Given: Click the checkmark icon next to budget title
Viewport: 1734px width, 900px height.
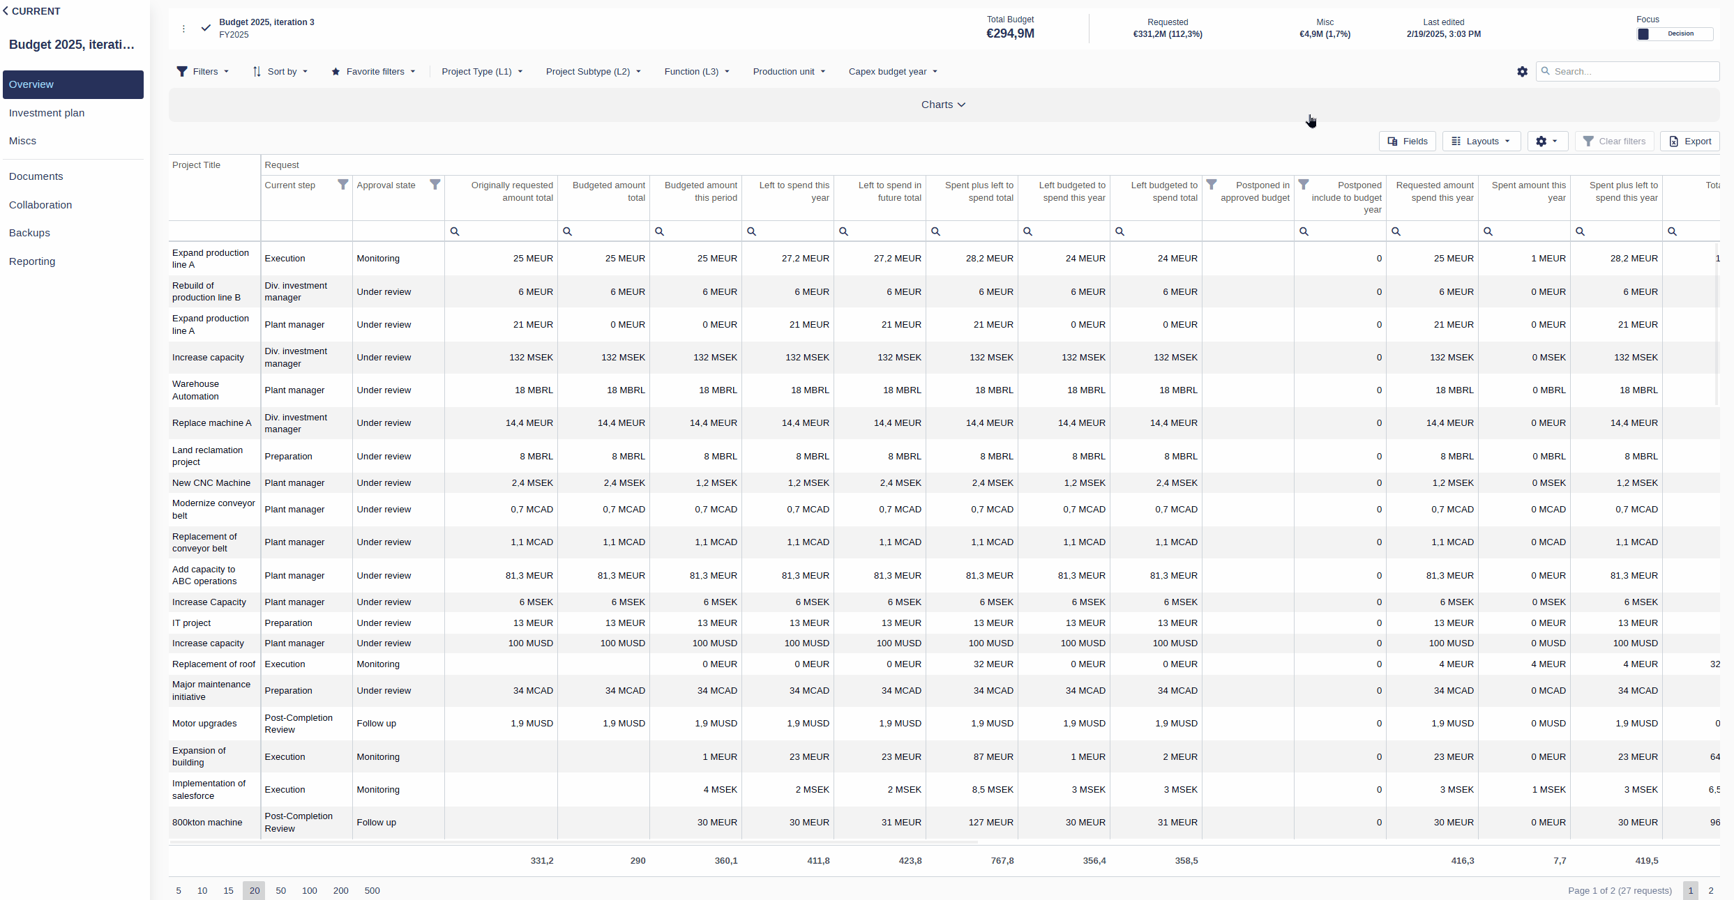Looking at the screenshot, I should [x=206, y=28].
